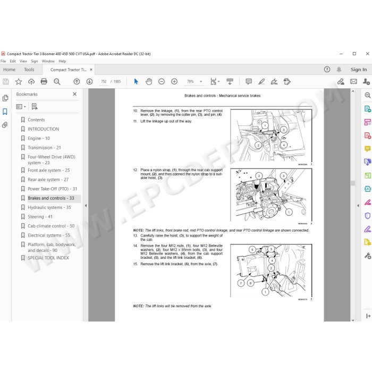Open the Engine - 10 bookmark
Image resolution: width=372 pixels, height=372 pixels.
click(39, 138)
